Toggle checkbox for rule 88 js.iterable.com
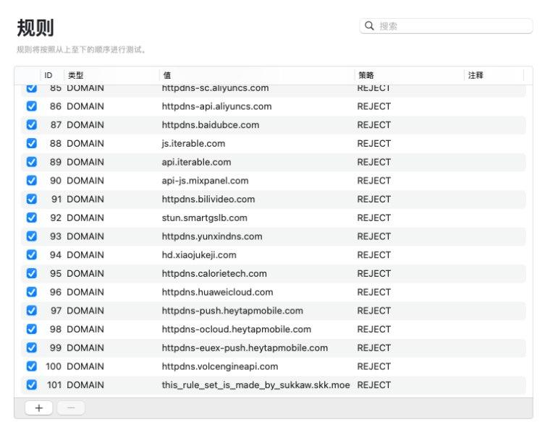545x422 pixels. (x=31, y=143)
